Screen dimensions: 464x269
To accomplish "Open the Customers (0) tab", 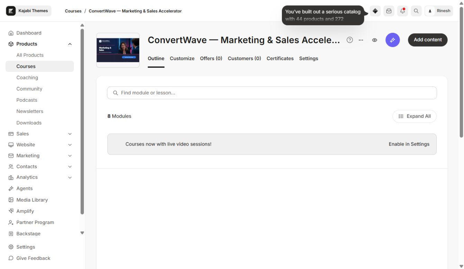I will (x=244, y=58).
